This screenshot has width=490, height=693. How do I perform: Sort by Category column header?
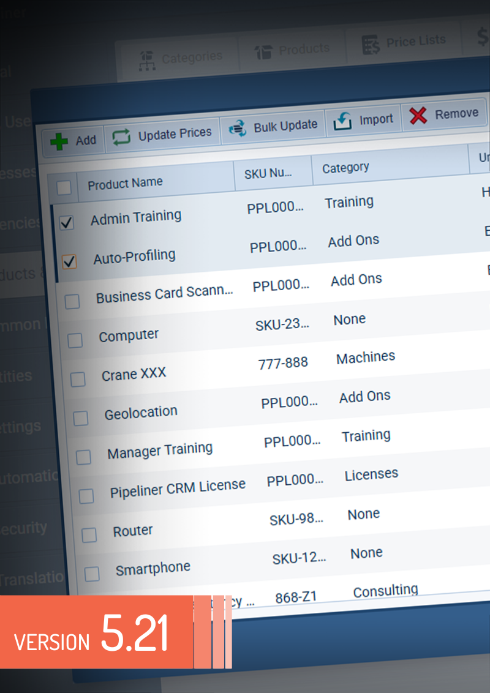[x=345, y=168]
